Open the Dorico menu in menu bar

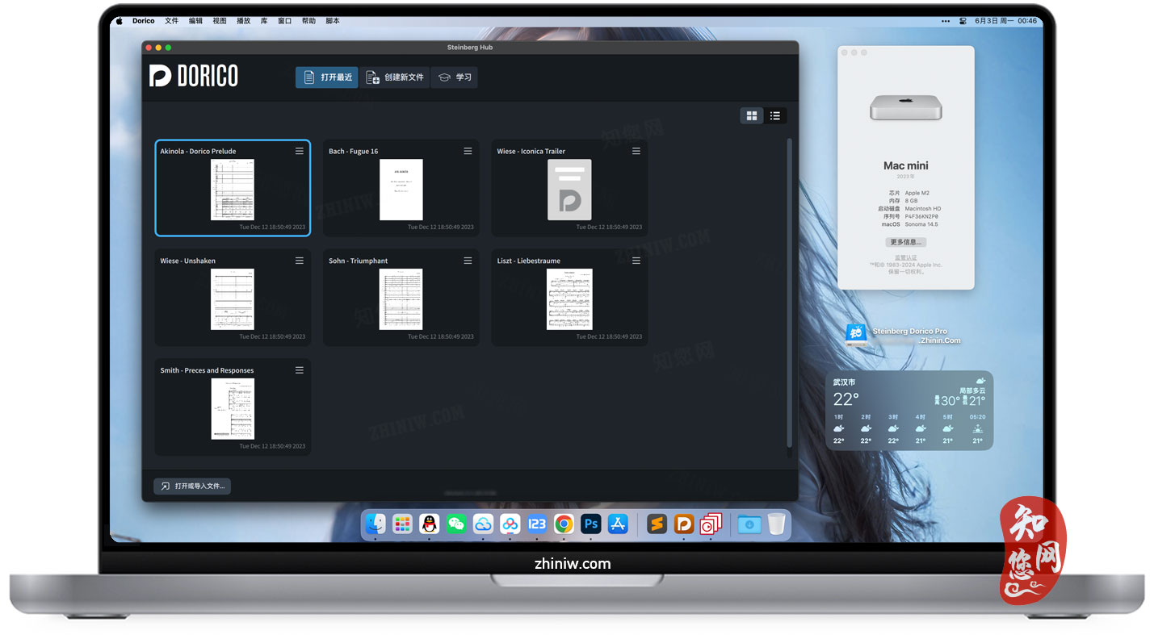click(x=144, y=21)
